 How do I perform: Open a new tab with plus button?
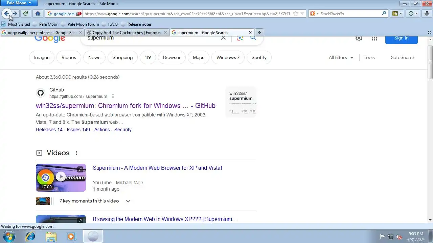point(259,32)
